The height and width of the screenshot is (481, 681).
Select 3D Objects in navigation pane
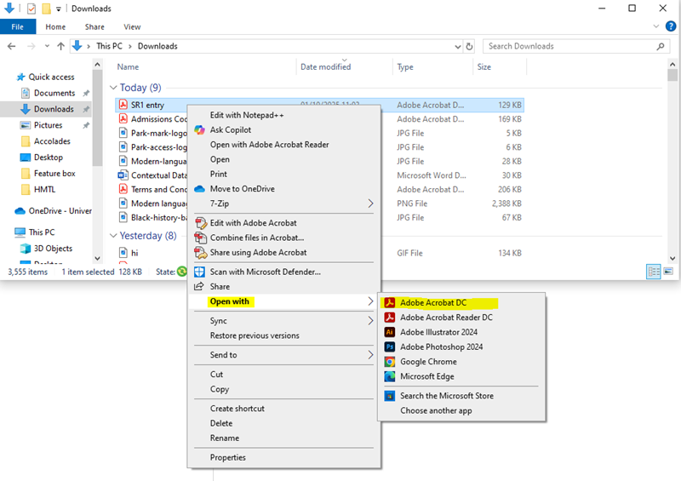point(53,249)
